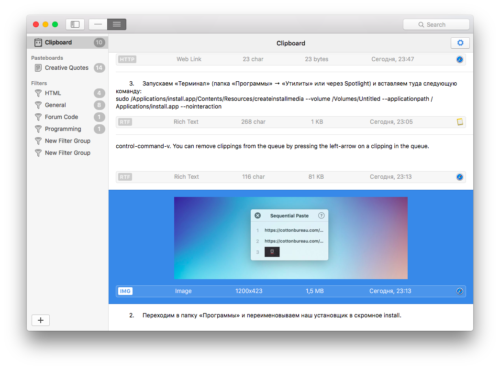Screen dimensions: 500x369
Task: Click the Search field
Action: click(x=436, y=24)
